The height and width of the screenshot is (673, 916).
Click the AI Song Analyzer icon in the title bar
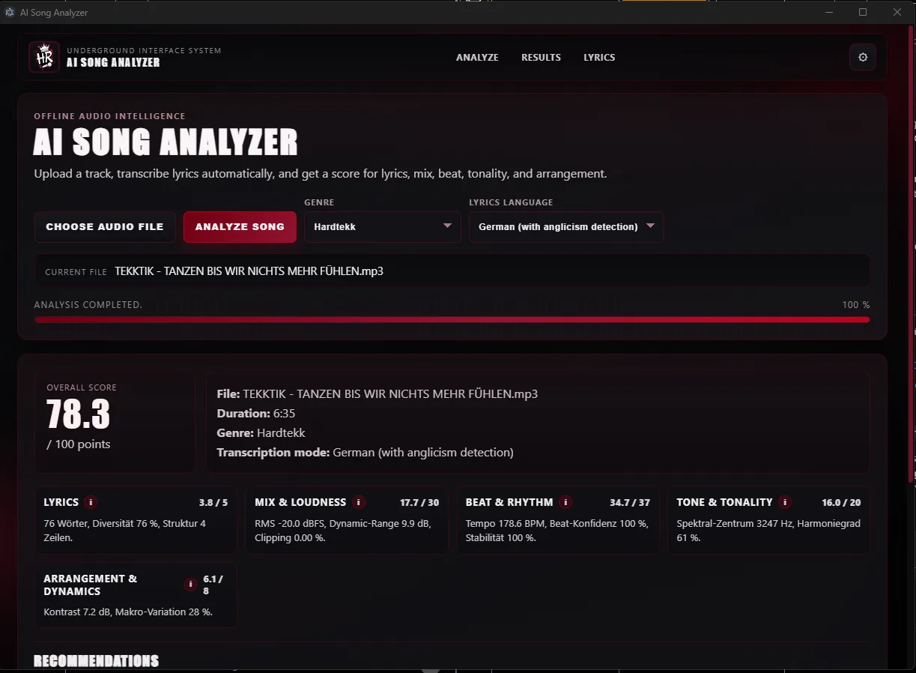click(9, 12)
